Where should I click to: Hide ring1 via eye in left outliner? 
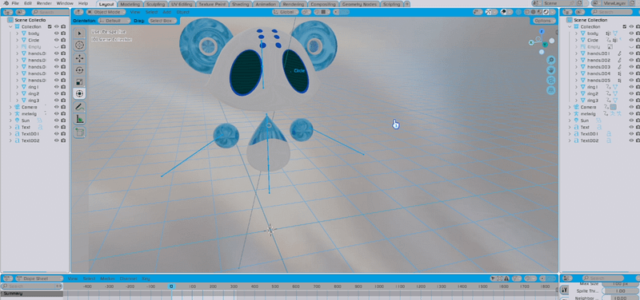pos(56,87)
